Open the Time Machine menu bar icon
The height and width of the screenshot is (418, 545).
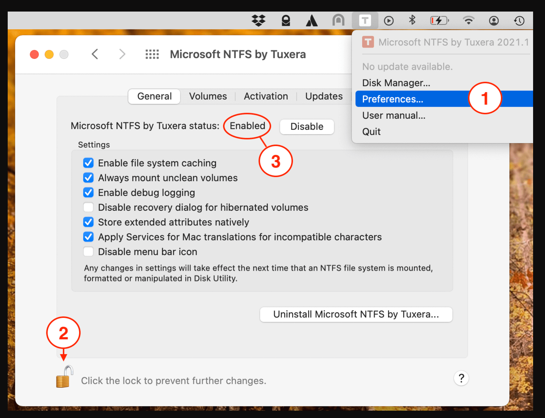[519, 21]
